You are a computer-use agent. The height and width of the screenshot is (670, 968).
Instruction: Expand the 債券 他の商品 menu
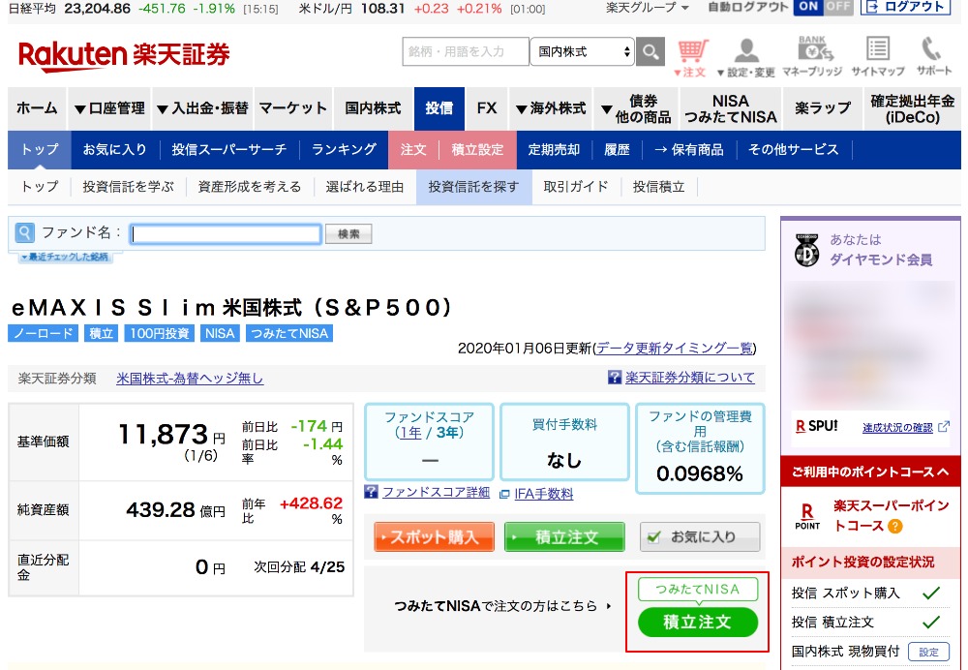point(636,108)
